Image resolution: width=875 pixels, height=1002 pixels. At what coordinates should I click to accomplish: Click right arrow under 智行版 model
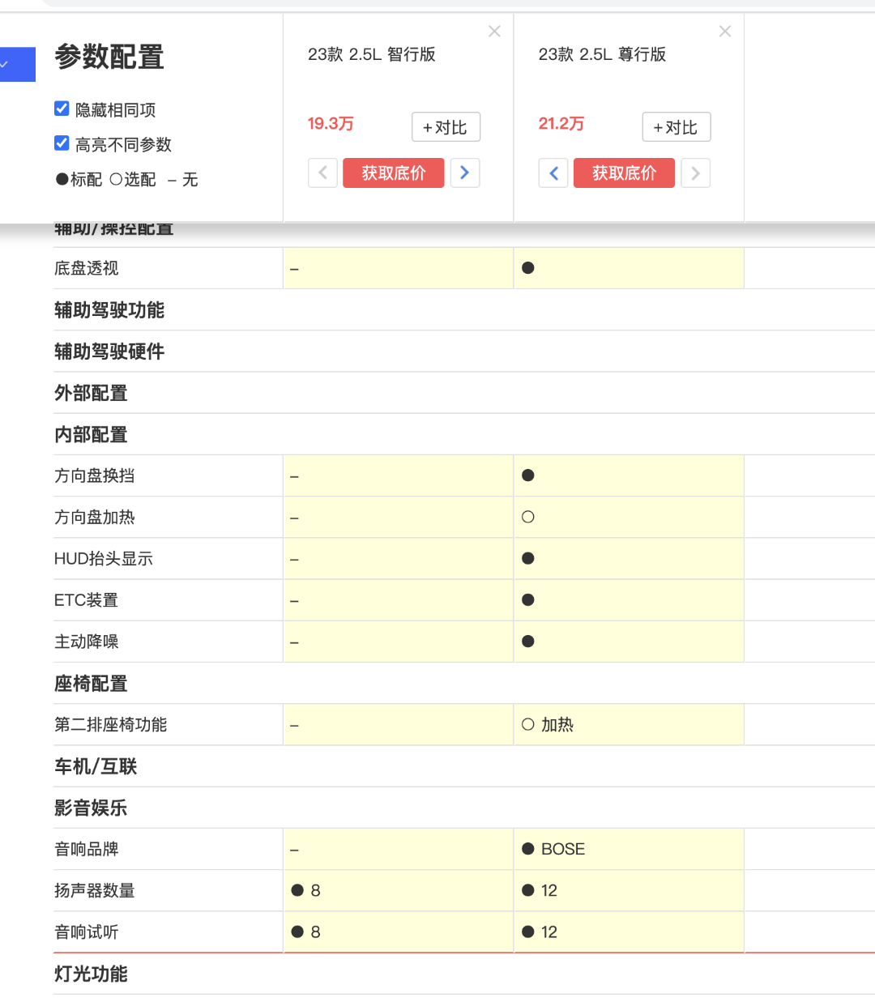click(465, 173)
